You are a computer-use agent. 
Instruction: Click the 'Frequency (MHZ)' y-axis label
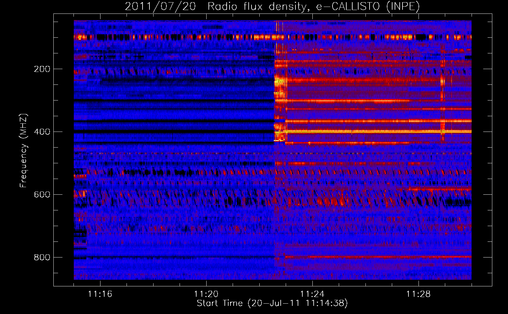tap(23, 150)
